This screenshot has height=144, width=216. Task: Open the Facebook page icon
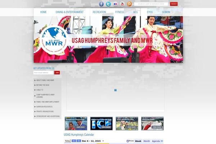coord(102,4)
